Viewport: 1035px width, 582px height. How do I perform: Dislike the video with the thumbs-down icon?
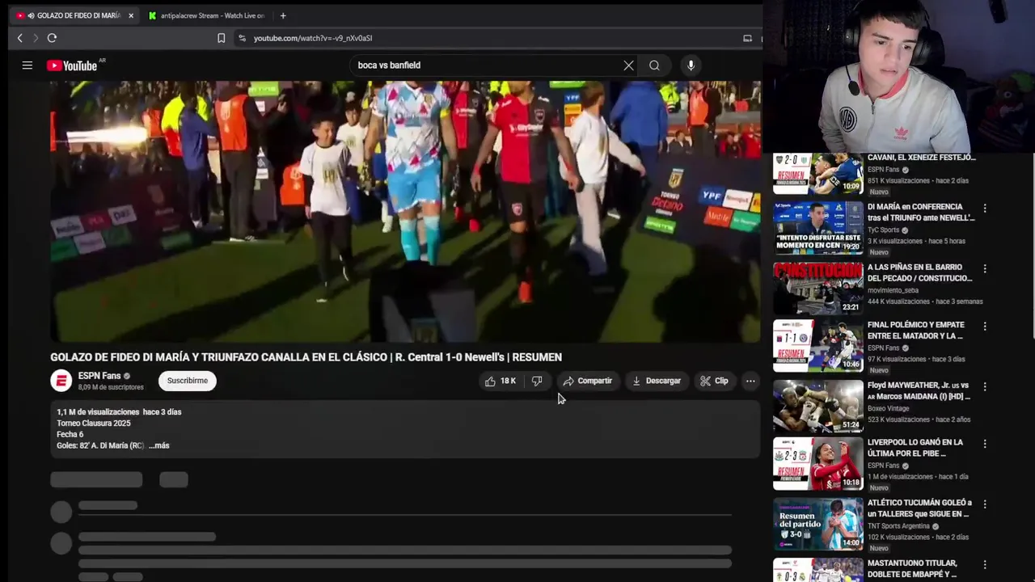537,381
